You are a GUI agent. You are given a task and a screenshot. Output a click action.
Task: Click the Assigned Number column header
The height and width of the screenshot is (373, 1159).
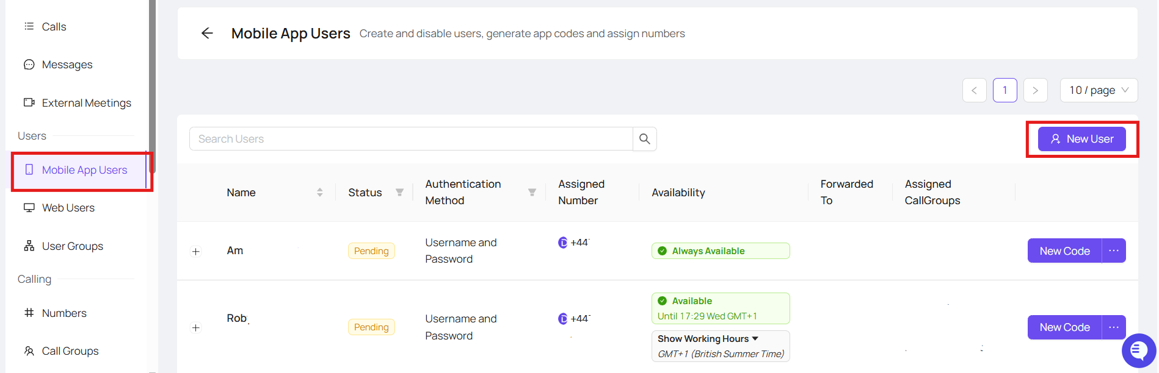click(x=581, y=193)
